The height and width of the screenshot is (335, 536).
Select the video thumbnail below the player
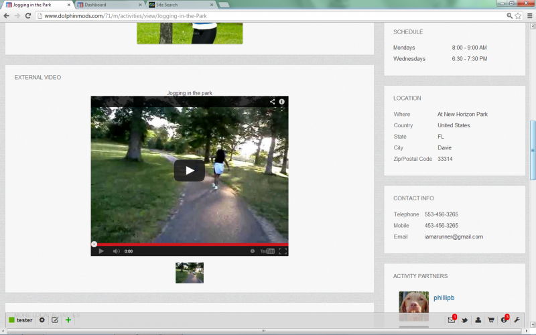[190, 273]
